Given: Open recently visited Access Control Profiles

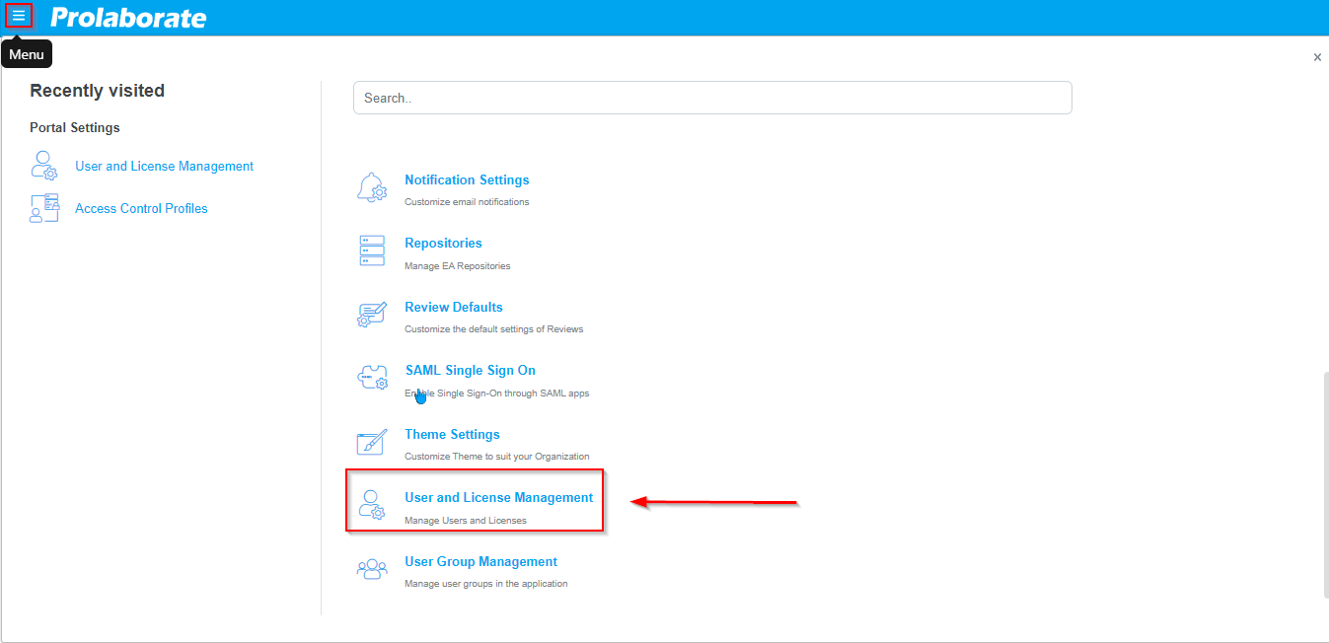Looking at the screenshot, I should click(141, 208).
